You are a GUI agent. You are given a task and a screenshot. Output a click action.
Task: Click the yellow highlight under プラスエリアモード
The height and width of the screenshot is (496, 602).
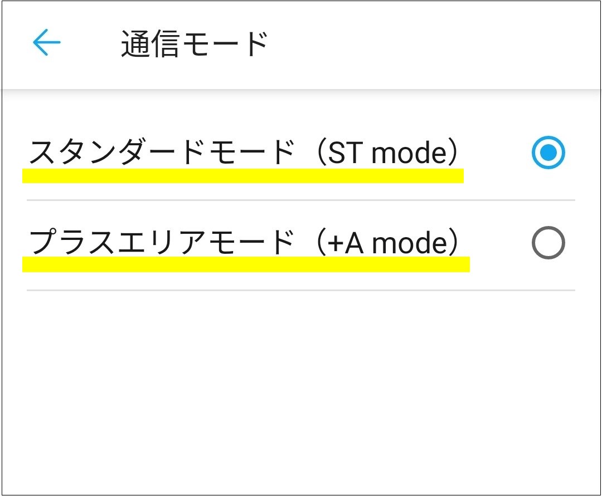245,264
